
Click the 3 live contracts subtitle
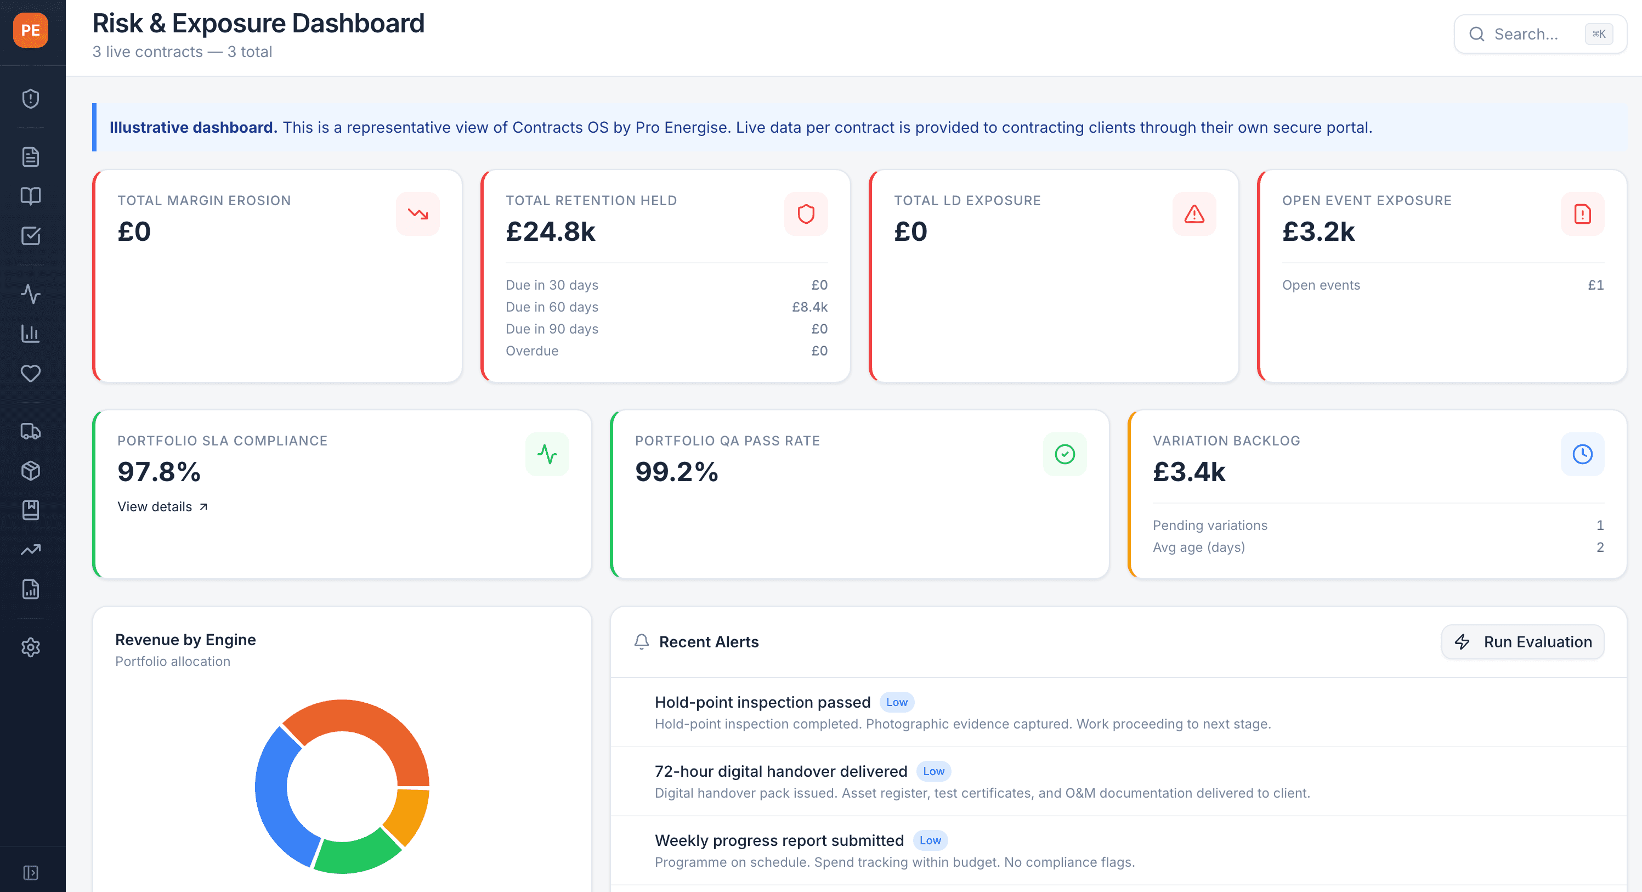[x=182, y=52]
